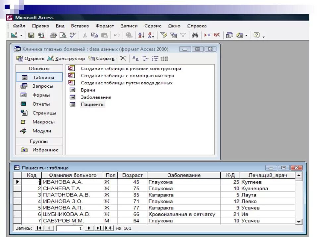Click the Undo arrow icon

point(117,35)
